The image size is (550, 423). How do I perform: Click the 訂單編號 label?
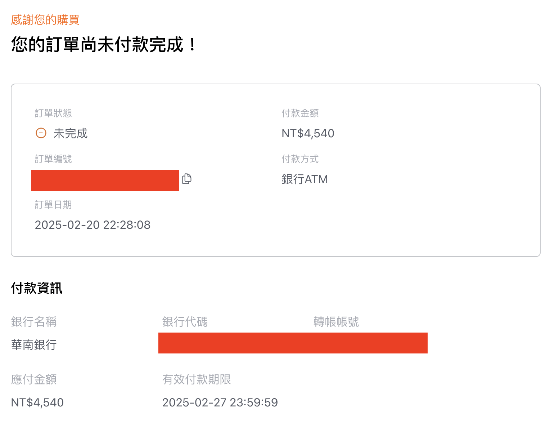point(53,159)
